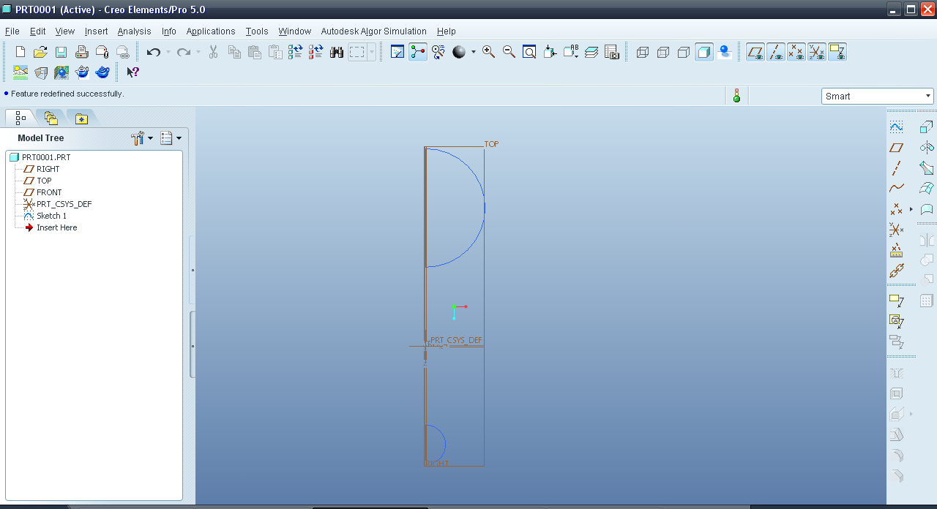Screen dimensions: 937x509
Task: Toggle coordinate systems display on/off
Action: 817,52
